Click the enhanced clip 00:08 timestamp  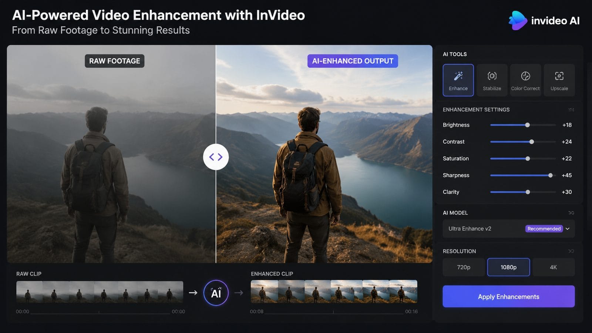point(257,312)
